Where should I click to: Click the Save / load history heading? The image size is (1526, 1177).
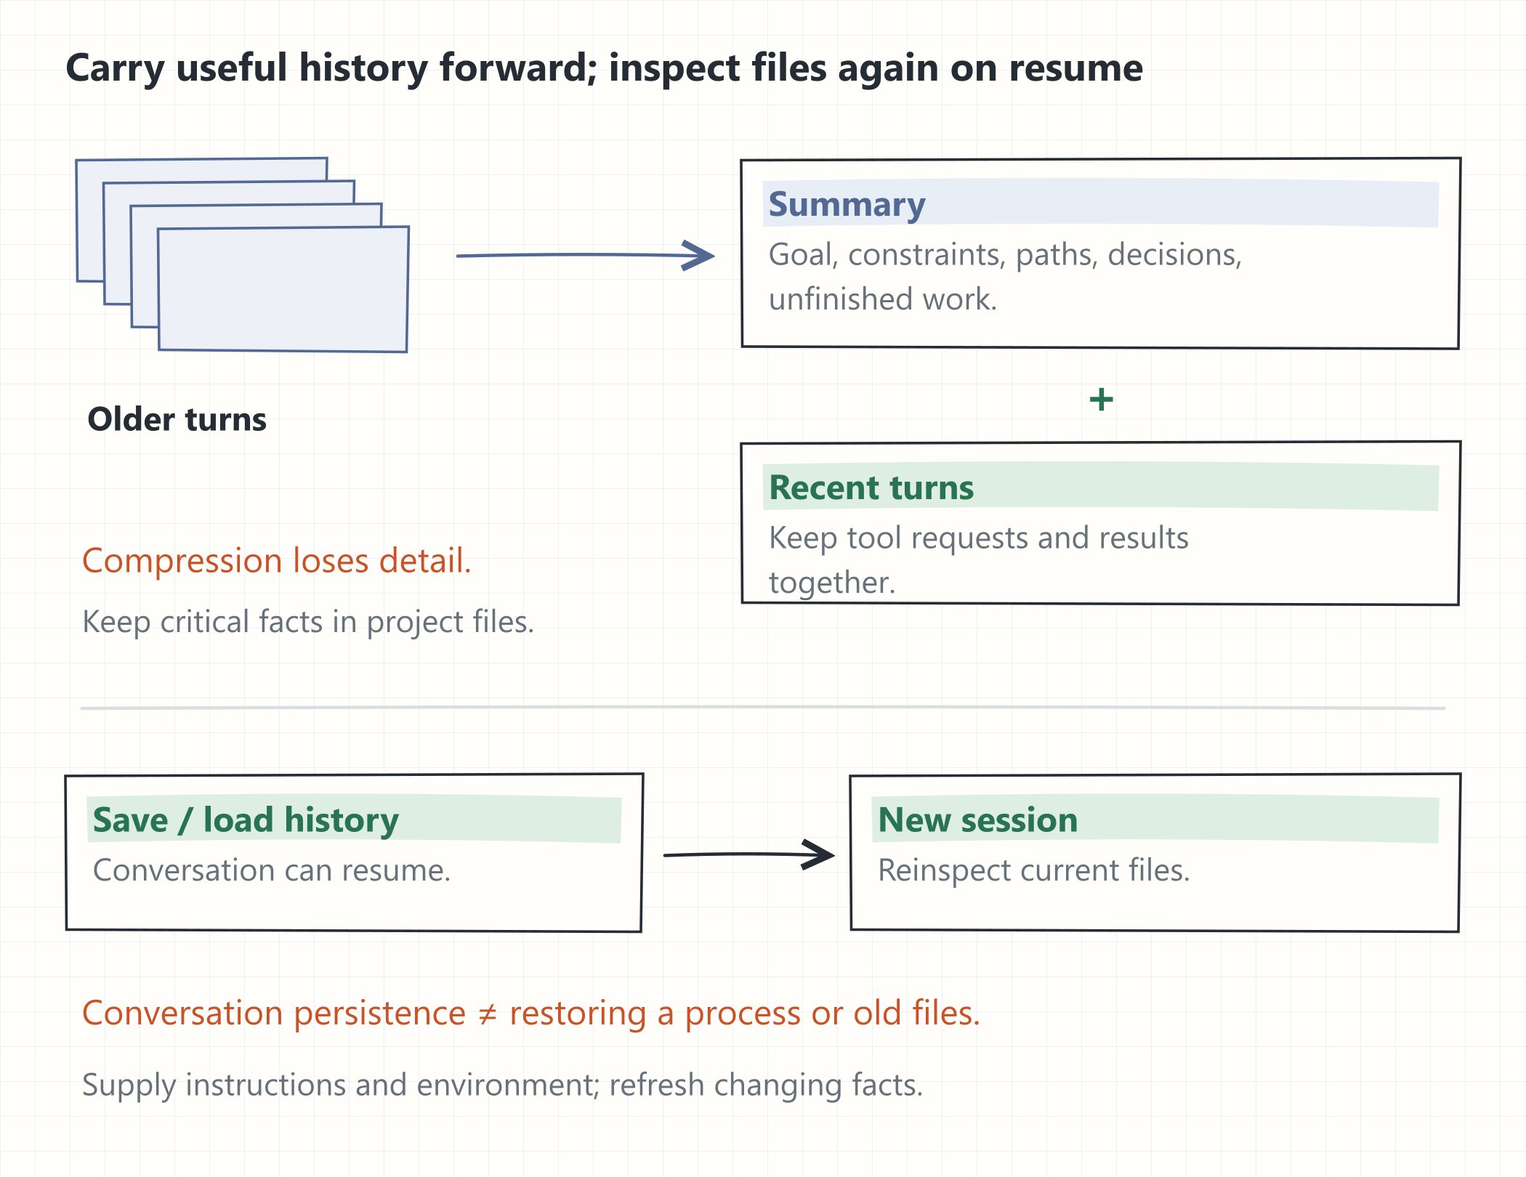246,820
